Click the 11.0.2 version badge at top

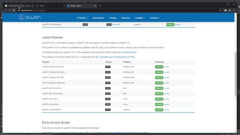85,24
